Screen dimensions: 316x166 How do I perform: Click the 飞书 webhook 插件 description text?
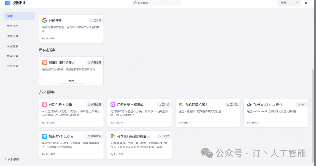[272, 111]
